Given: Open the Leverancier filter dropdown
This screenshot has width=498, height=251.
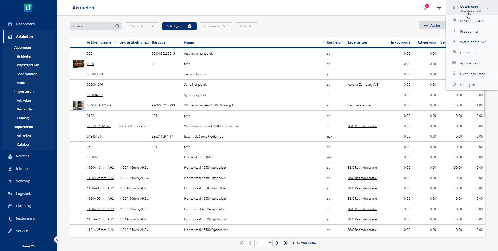Looking at the screenshot, I should pos(215,26).
